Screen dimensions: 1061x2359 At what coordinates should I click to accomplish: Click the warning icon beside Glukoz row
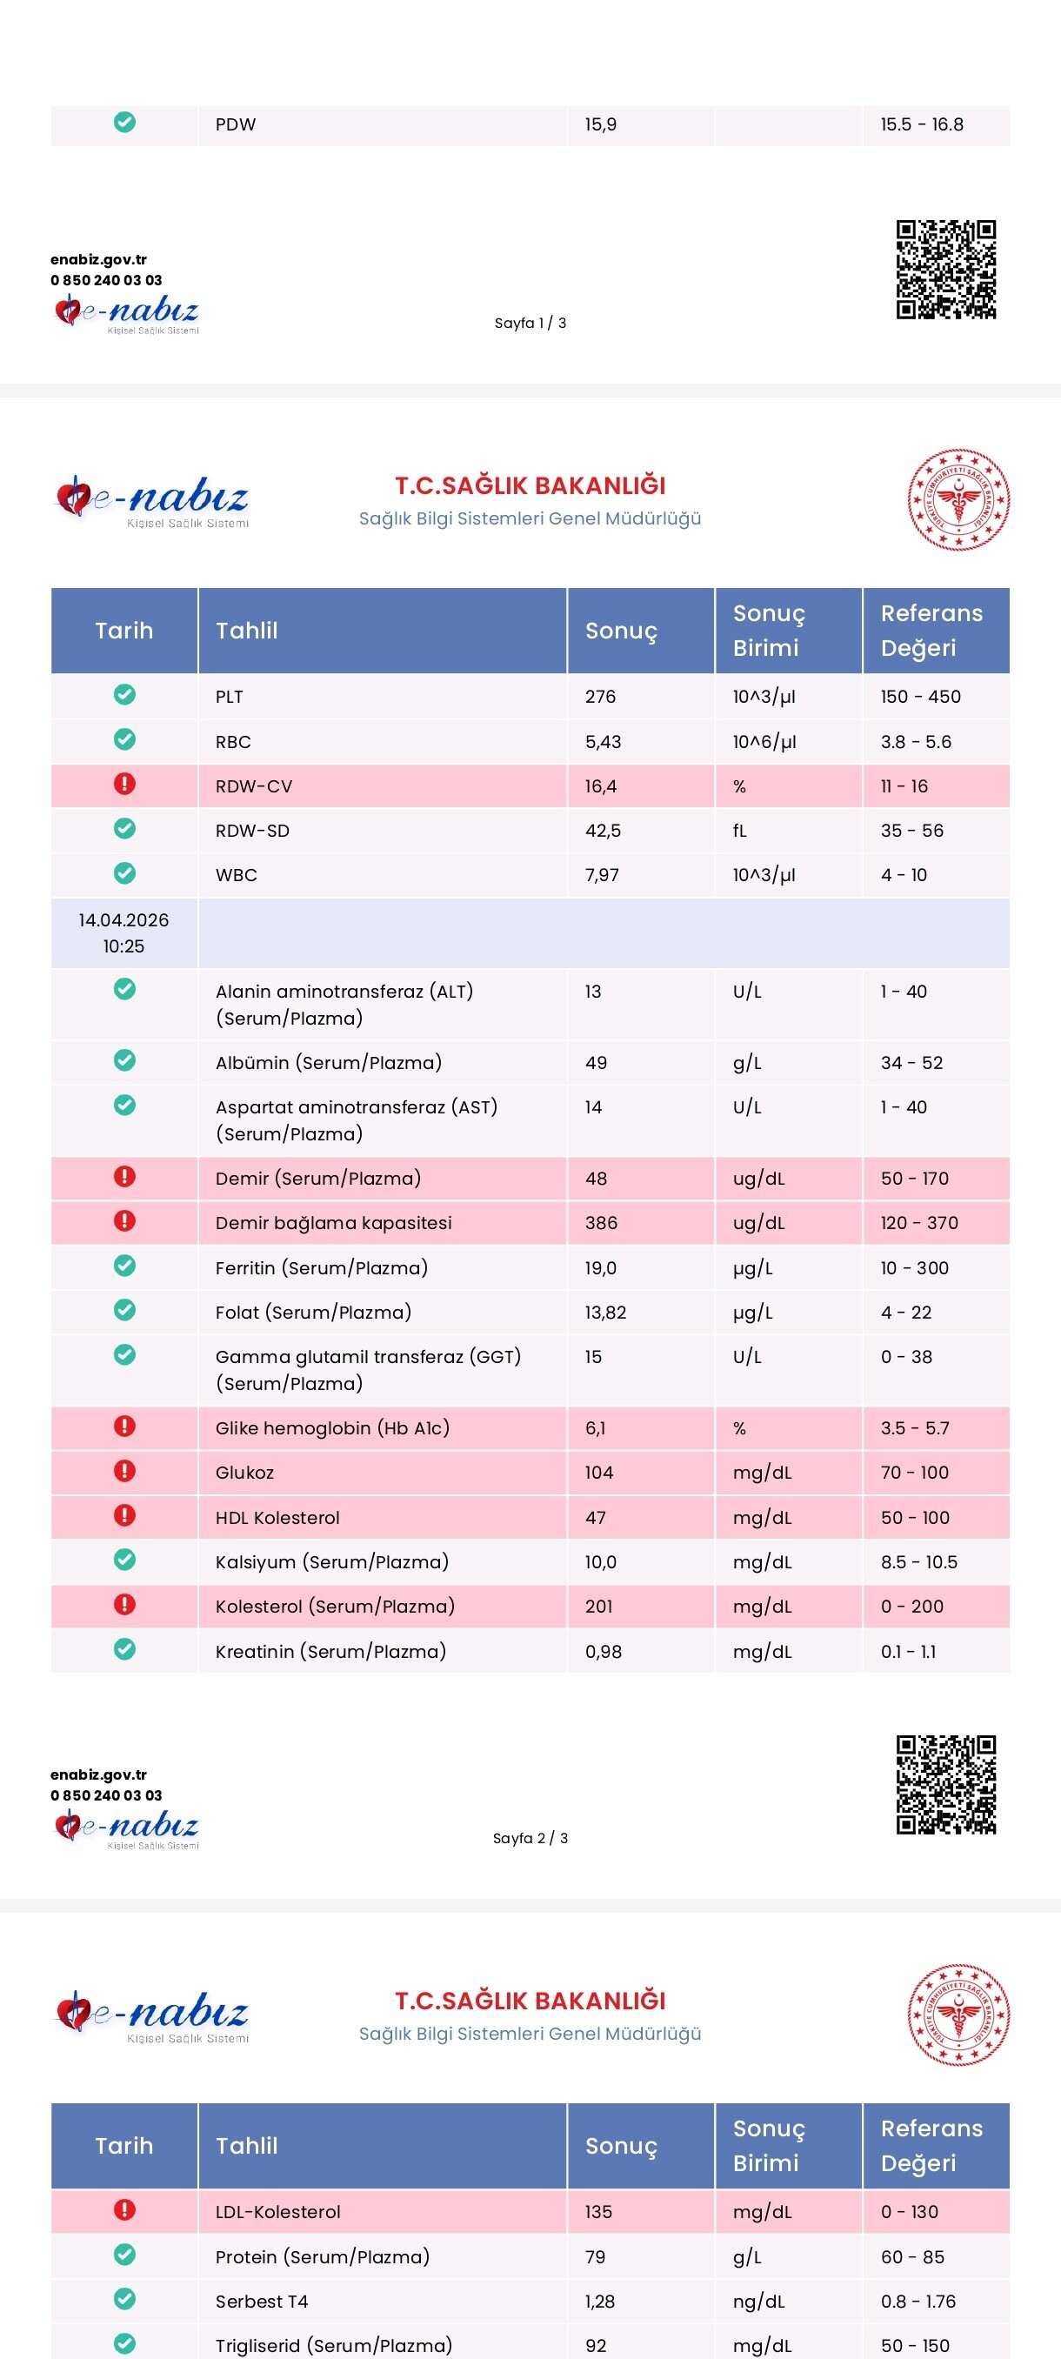[x=124, y=1471]
